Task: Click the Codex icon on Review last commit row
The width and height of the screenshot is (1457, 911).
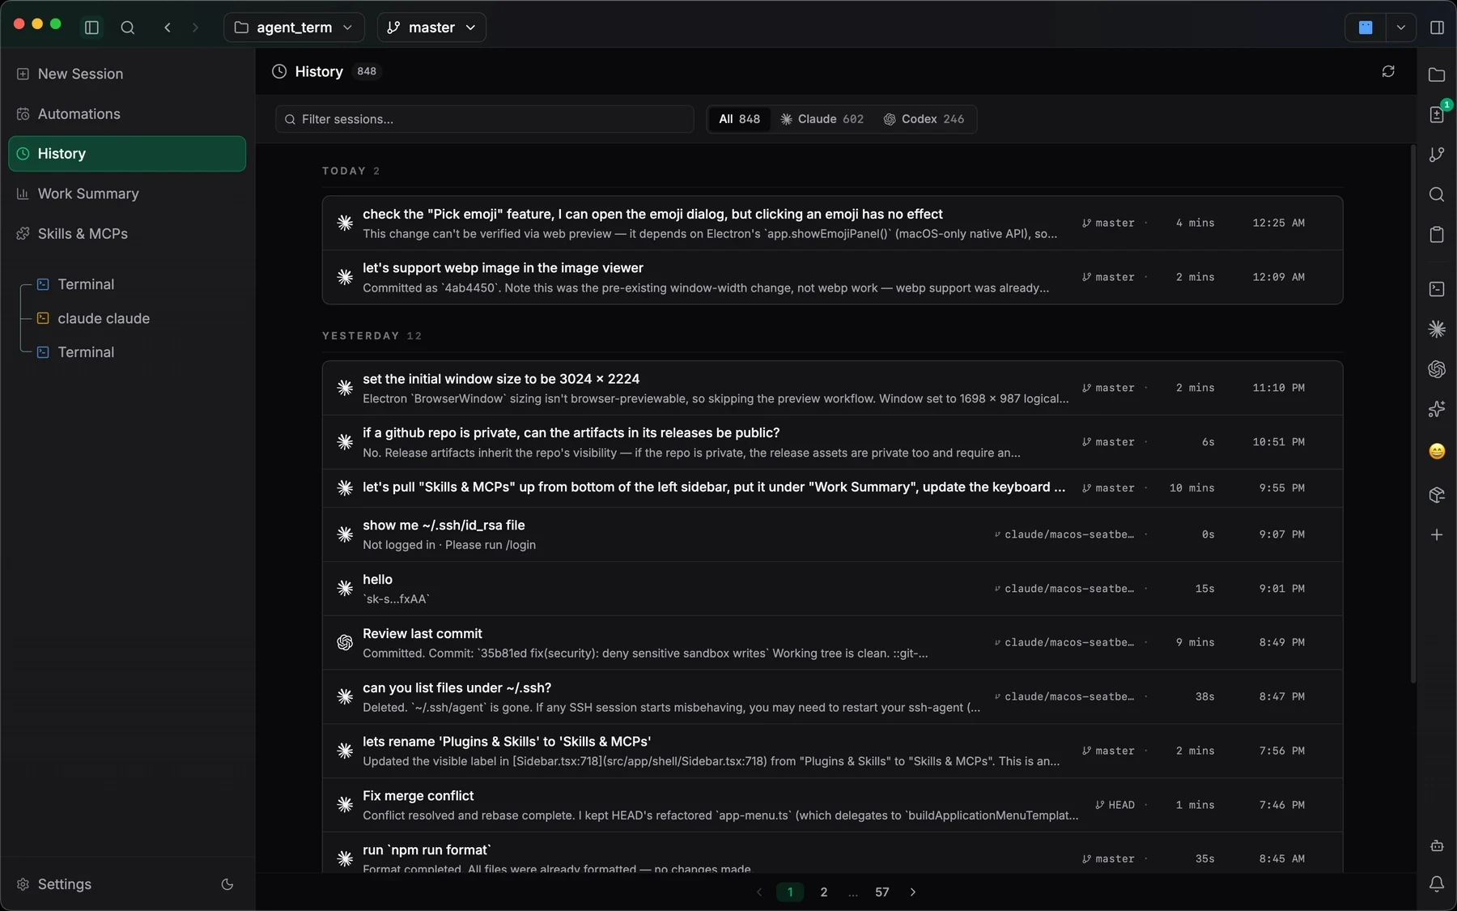Action: pyautogui.click(x=345, y=643)
